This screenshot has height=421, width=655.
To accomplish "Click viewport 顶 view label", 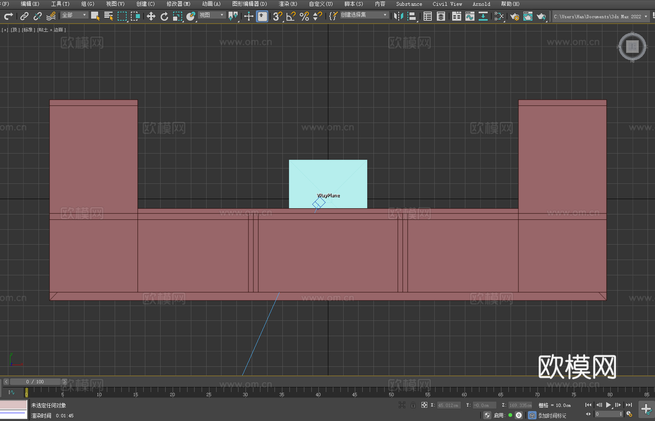I will coord(15,30).
